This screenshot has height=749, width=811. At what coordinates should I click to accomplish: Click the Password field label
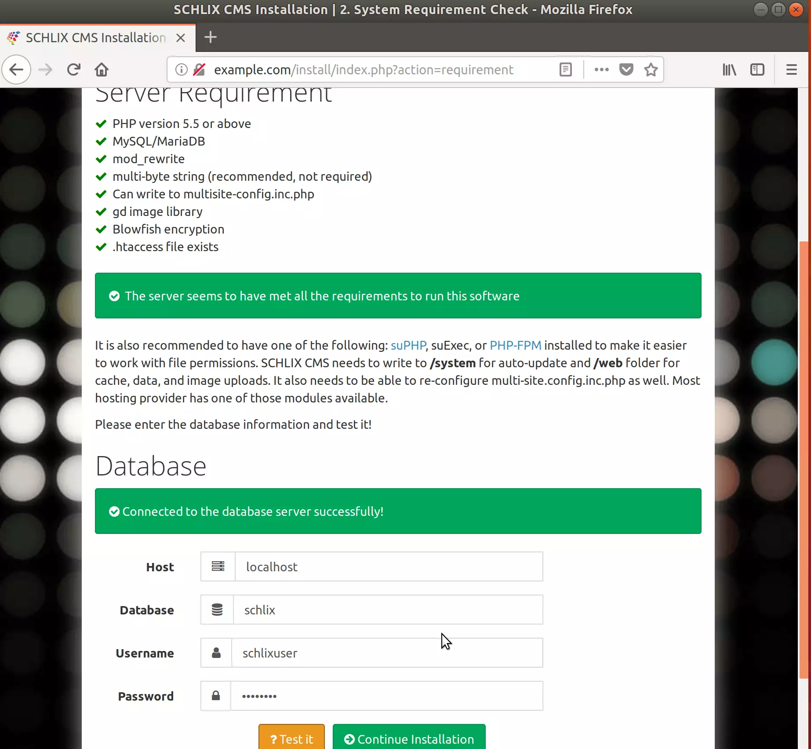[x=146, y=696]
